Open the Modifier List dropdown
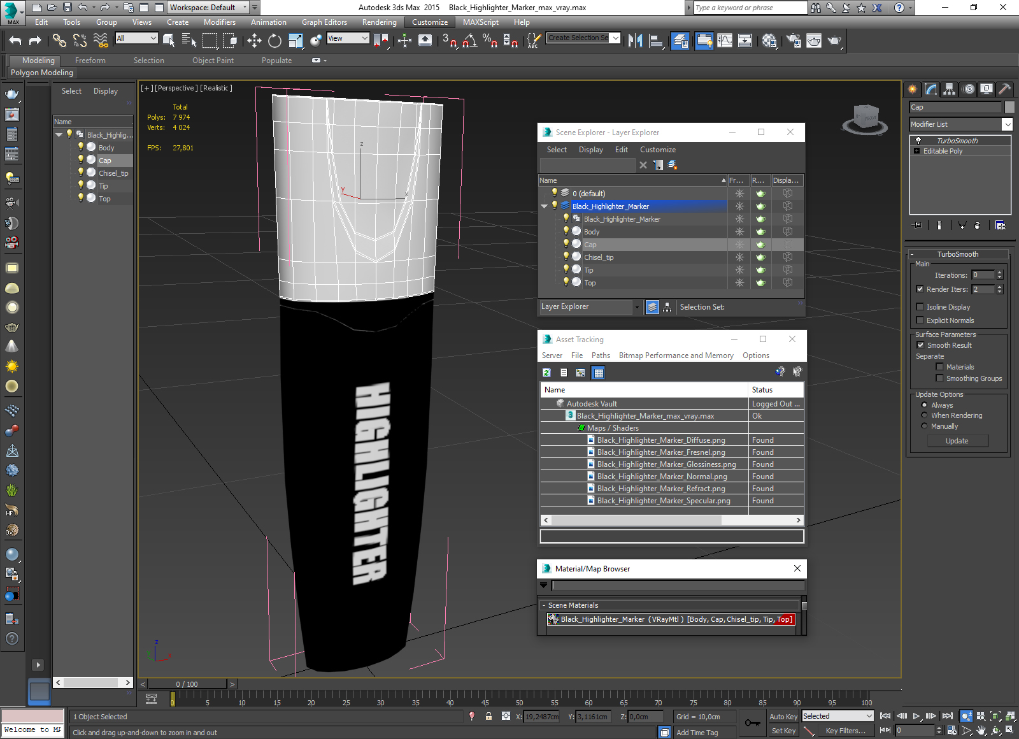The height and width of the screenshot is (739, 1019). coord(960,124)
